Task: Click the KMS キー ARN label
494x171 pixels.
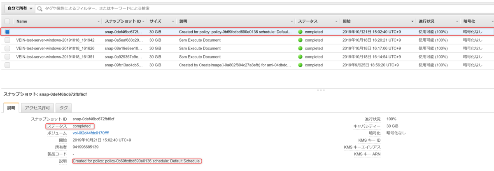Action: click(x=367, y=154)
